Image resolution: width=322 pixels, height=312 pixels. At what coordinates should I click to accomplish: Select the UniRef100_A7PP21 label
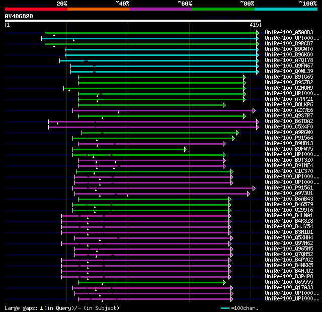289,99
